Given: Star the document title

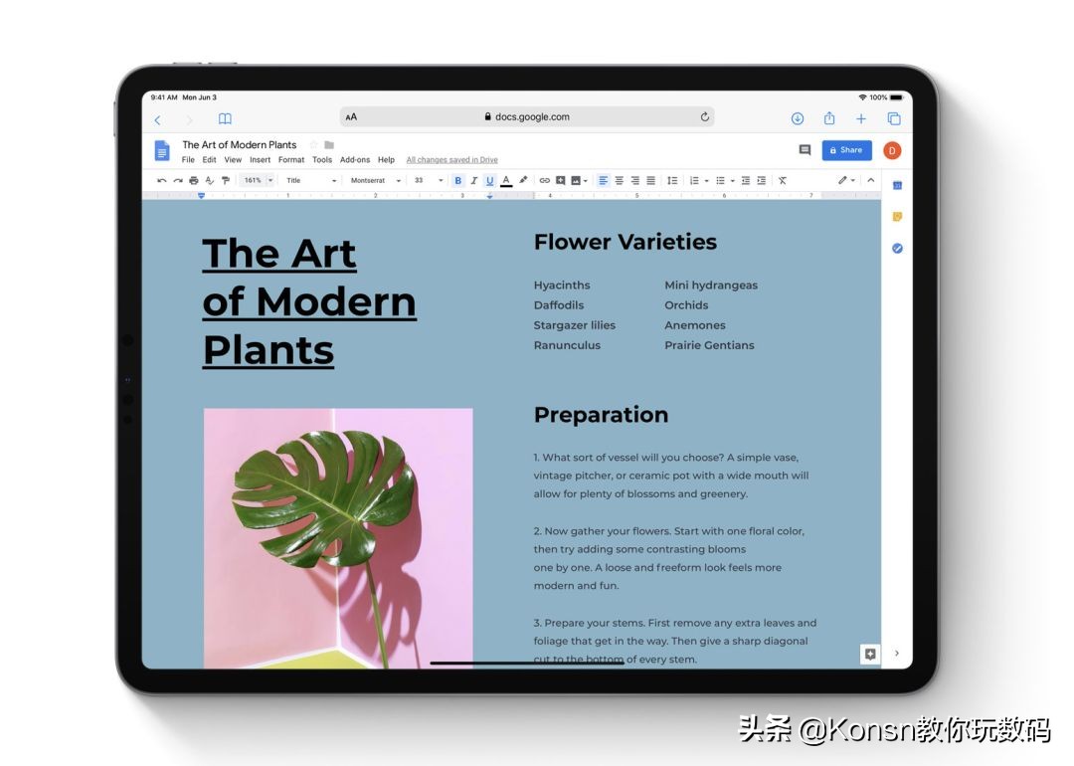Looking at the screenshot, I should pos(313,145).
